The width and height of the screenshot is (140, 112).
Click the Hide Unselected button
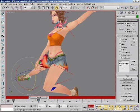(x=127, y=82)
